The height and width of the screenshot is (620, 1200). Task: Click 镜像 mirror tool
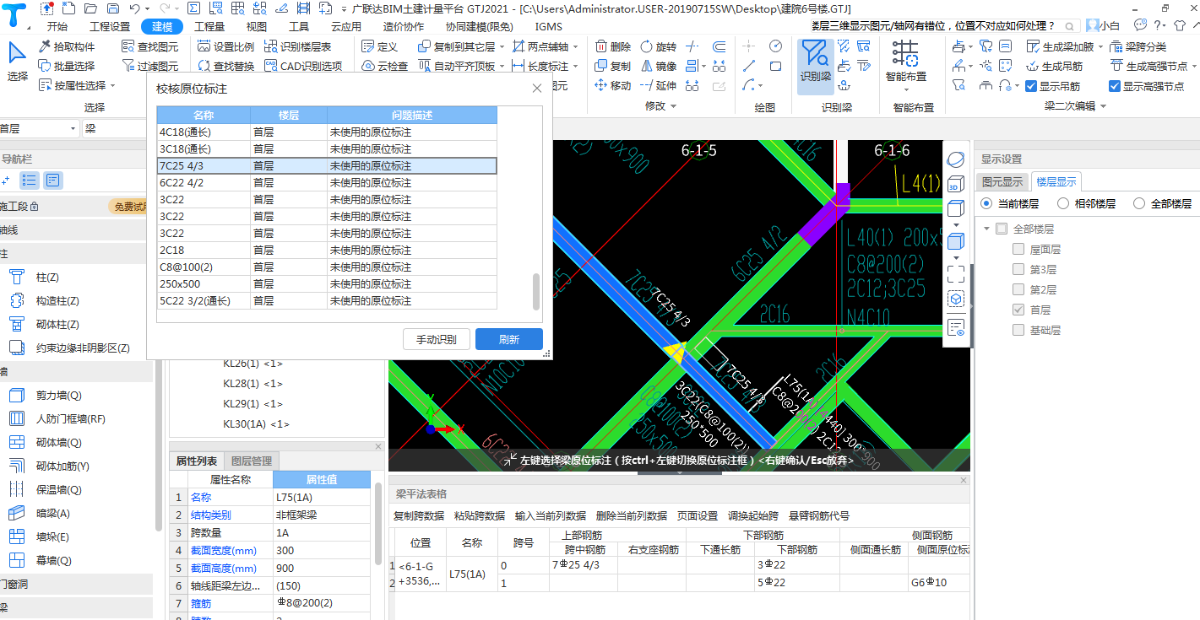[x=658, y=66]
